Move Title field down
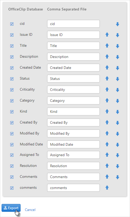The image size is (130, 217). pyautogui.click(x=117, y=46)
